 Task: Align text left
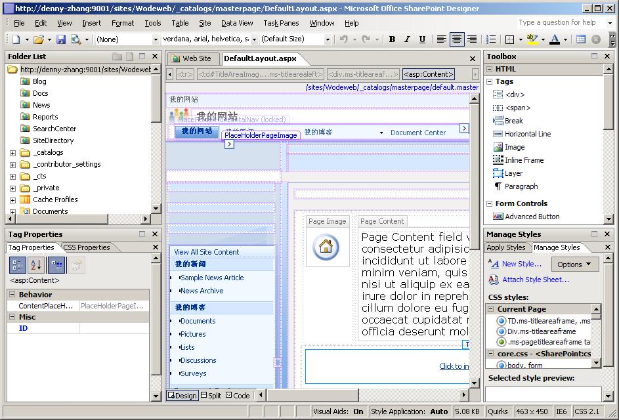[441, 39]
